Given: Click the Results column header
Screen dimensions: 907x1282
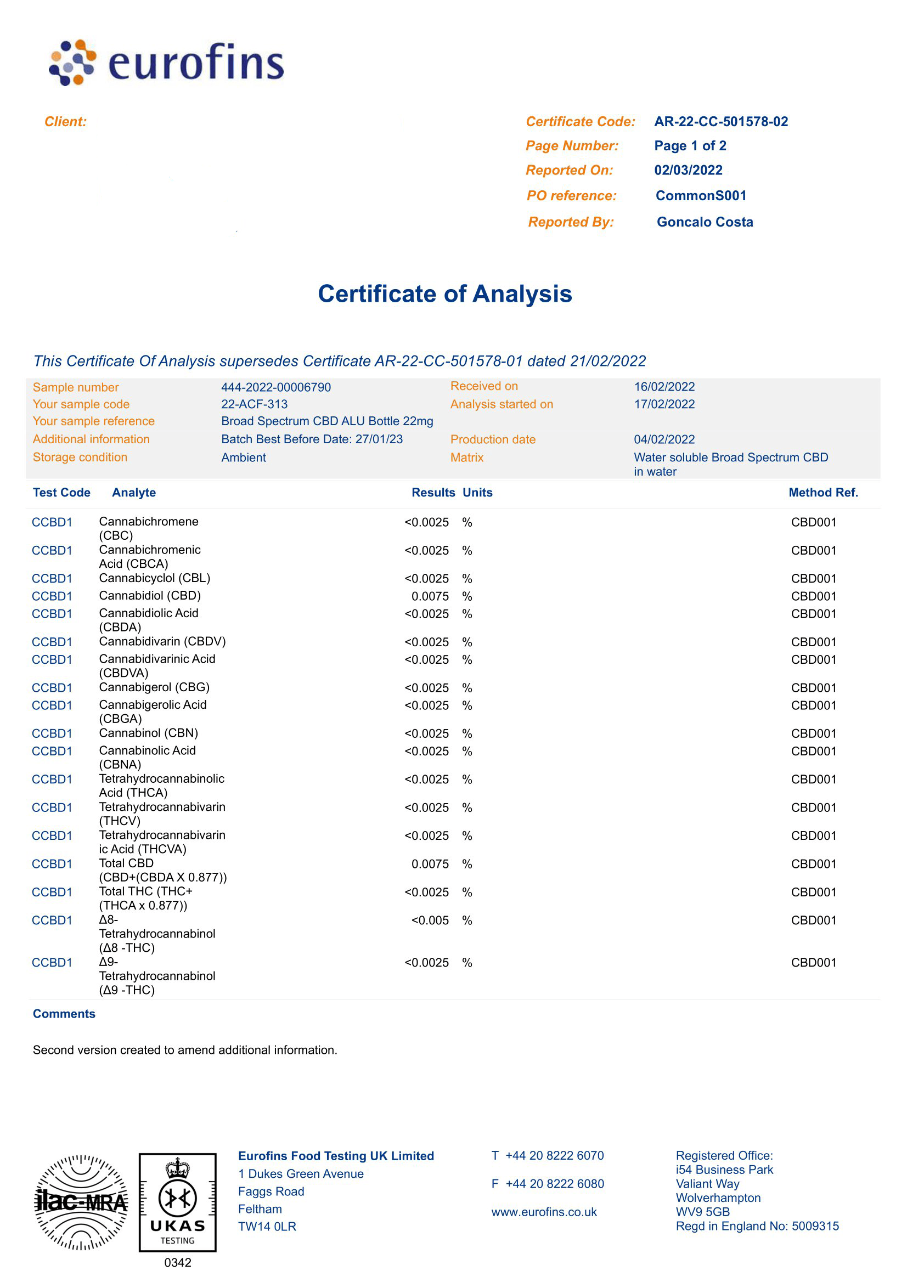Looking at the screenshot, I should click(433, 493).
